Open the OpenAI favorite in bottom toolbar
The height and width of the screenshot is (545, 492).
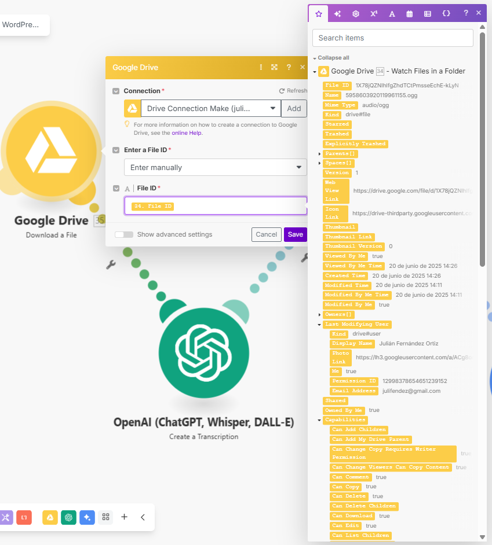pyautogui.click(x=68, y=517)
